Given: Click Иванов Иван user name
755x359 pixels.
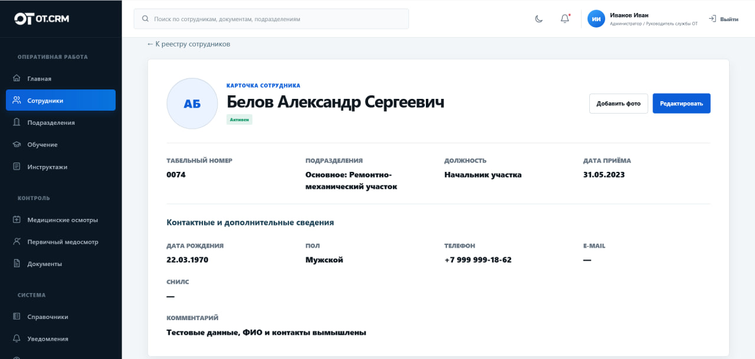Looking at the screenshot, I should click(x=629, y=15).
